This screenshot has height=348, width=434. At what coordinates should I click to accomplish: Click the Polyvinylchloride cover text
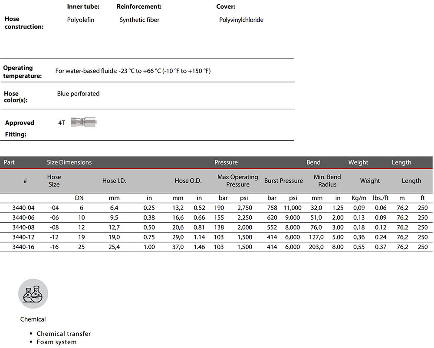click(x=241, y=20)
